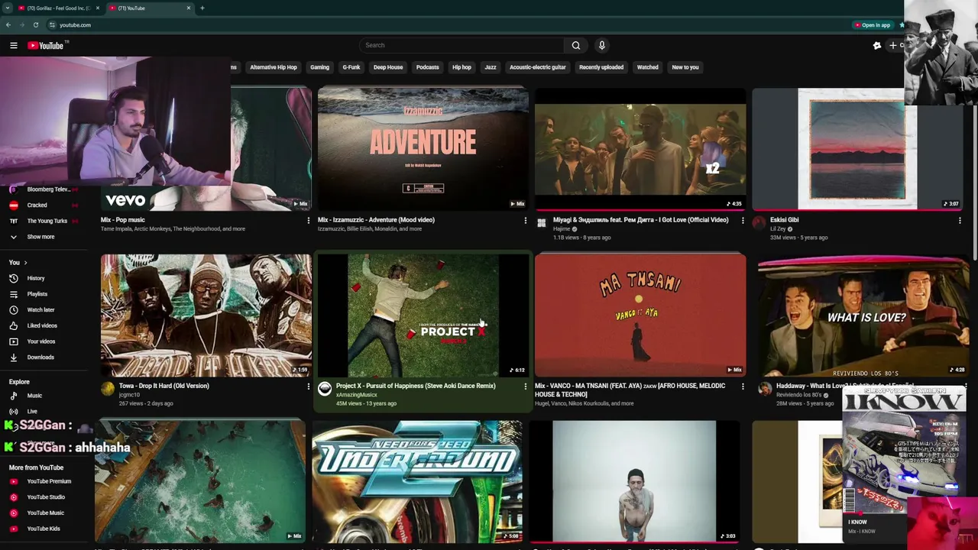978x550 pixels.
Task: Open Bloomberg Television subscription
Action: (48, 189)
